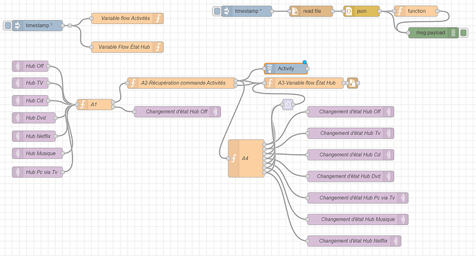Click the debug list icon on msg.payload node
476x256 pixels.
453,33
